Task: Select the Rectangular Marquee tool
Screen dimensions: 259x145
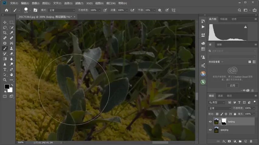Action: (x=11, y=22)
